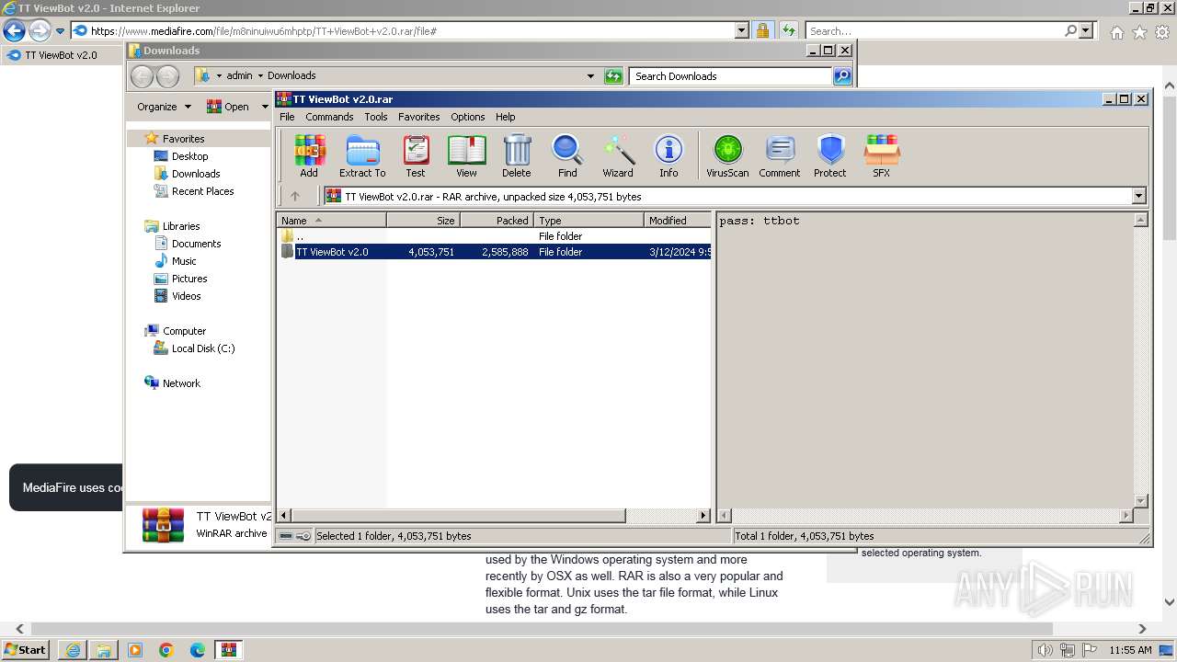The width and height of the screenshot is (1177, 662).
Task: Click the Protect shield icon
Action: (x=830, y=155)
